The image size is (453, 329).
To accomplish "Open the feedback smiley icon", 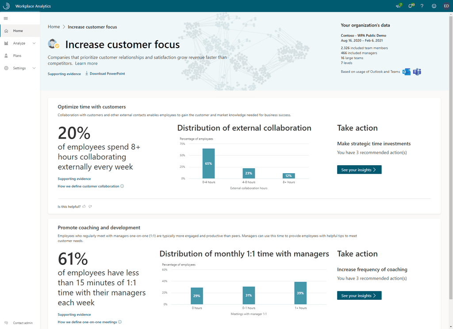I will pos(434,6).
